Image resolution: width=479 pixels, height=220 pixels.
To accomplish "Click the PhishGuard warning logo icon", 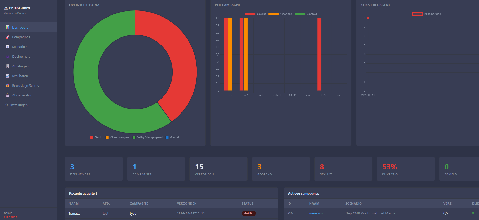I will [x=6, y=8].
